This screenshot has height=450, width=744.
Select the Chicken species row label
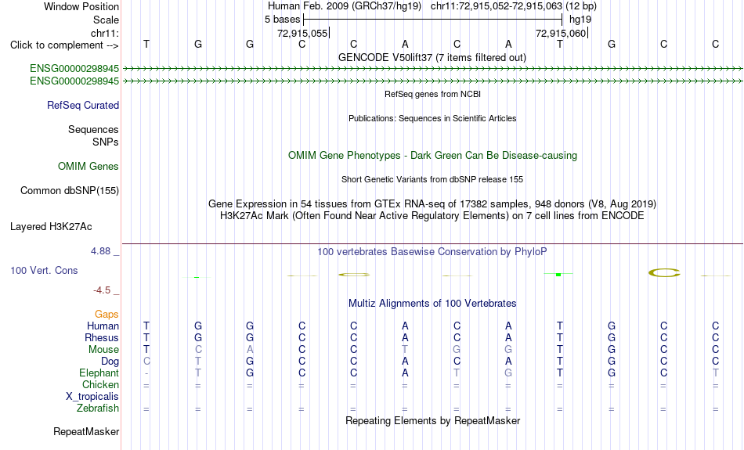pos(100,384)
